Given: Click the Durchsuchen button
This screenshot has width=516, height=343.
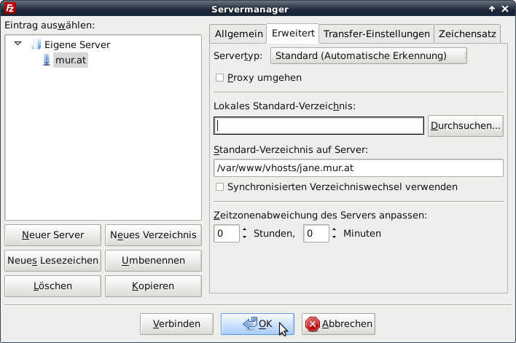Looking at the screenshot, I should click(466, 126).
